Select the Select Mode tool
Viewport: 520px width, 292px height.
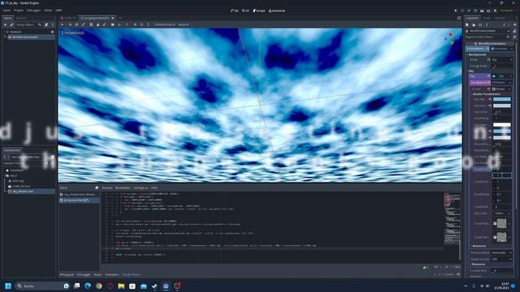62,24
